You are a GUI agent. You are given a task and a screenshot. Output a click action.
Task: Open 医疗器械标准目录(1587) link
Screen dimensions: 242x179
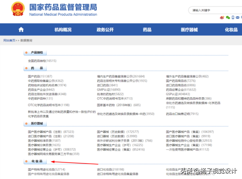pos(44,141)
